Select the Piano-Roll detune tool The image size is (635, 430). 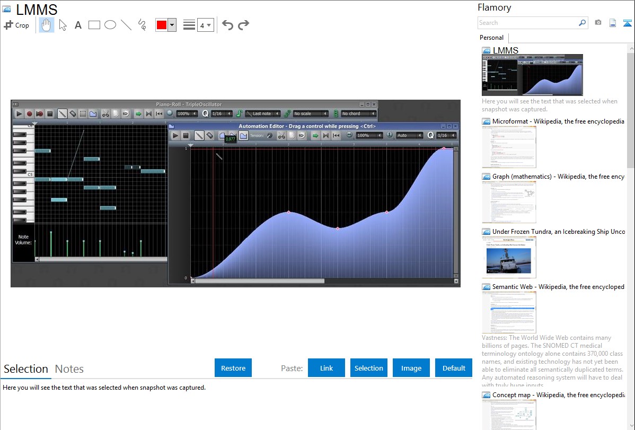(93, 114)
